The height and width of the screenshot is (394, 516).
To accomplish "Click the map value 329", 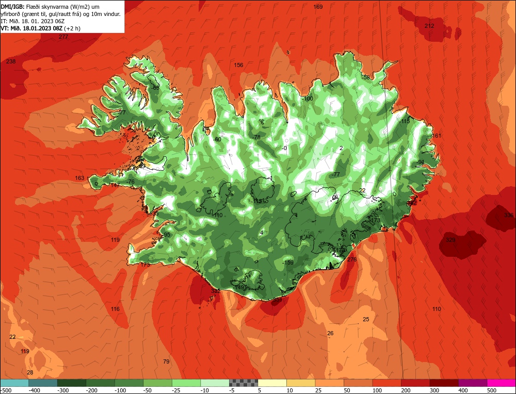I will [450, 240].
